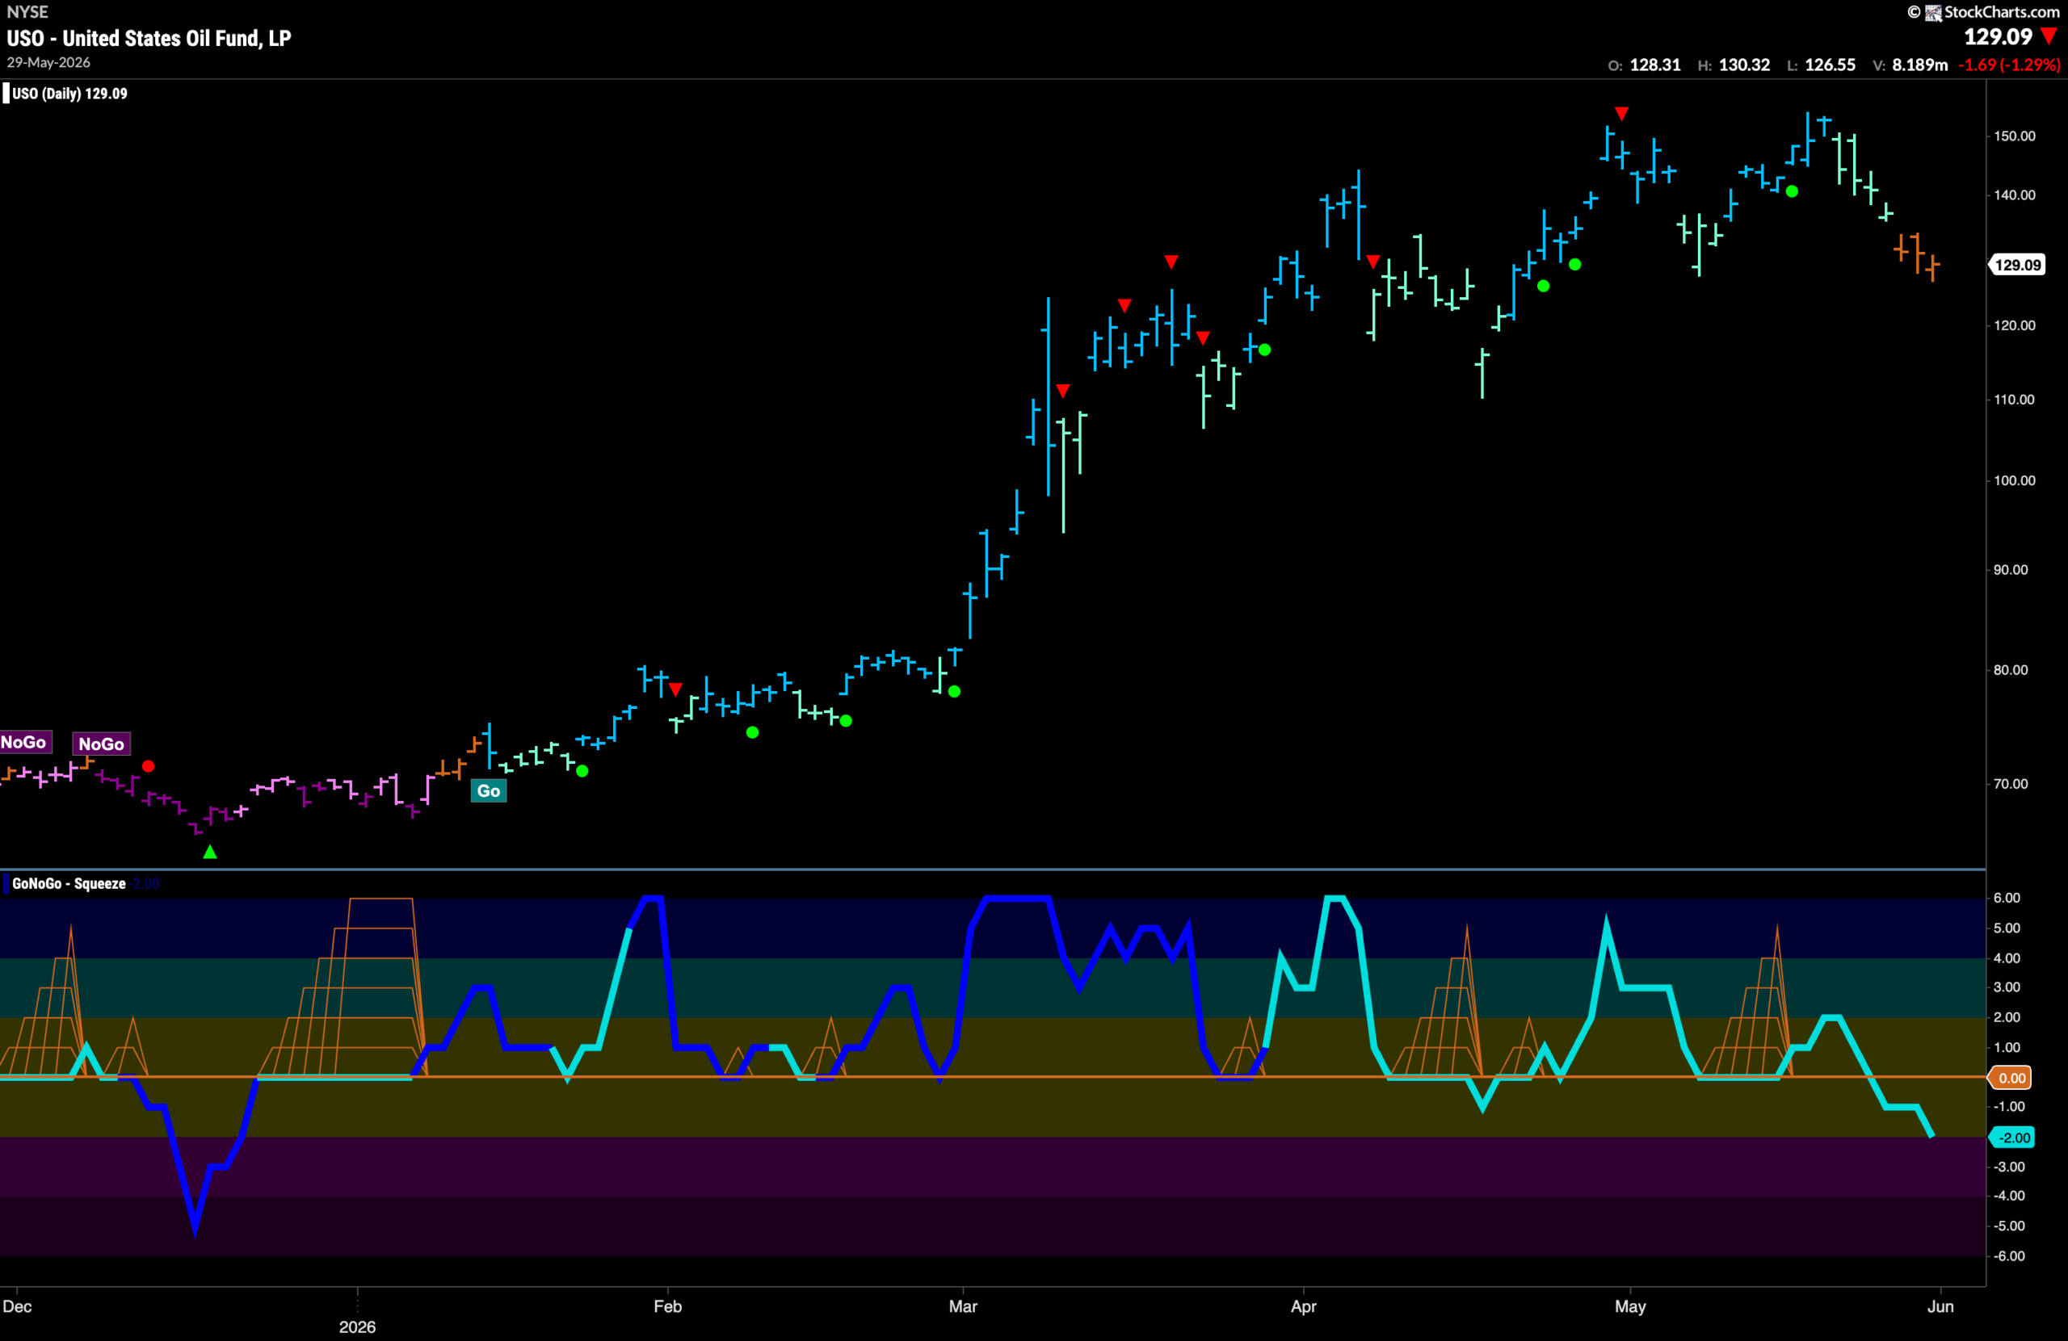Click the Mar label on the time axis
This screenshot has height=1341, width=2068.
pos(963,1306)
